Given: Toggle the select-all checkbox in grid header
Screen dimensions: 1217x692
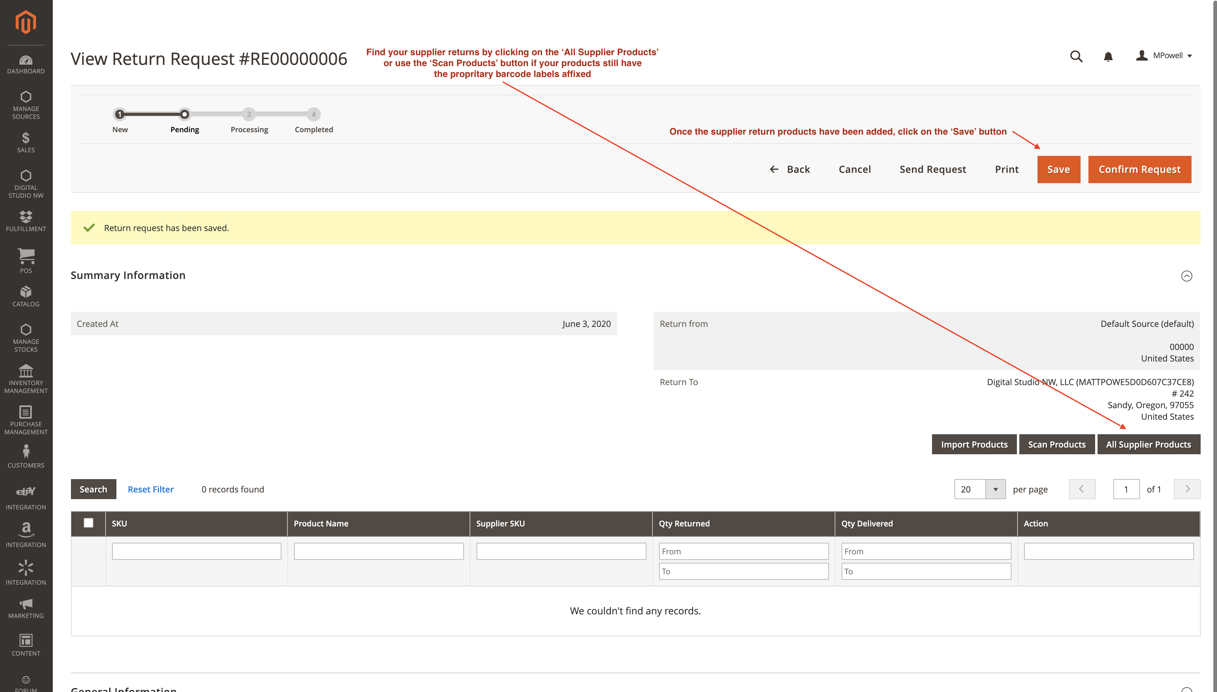Looking at the screenshot, I should (x=89, y=523).
